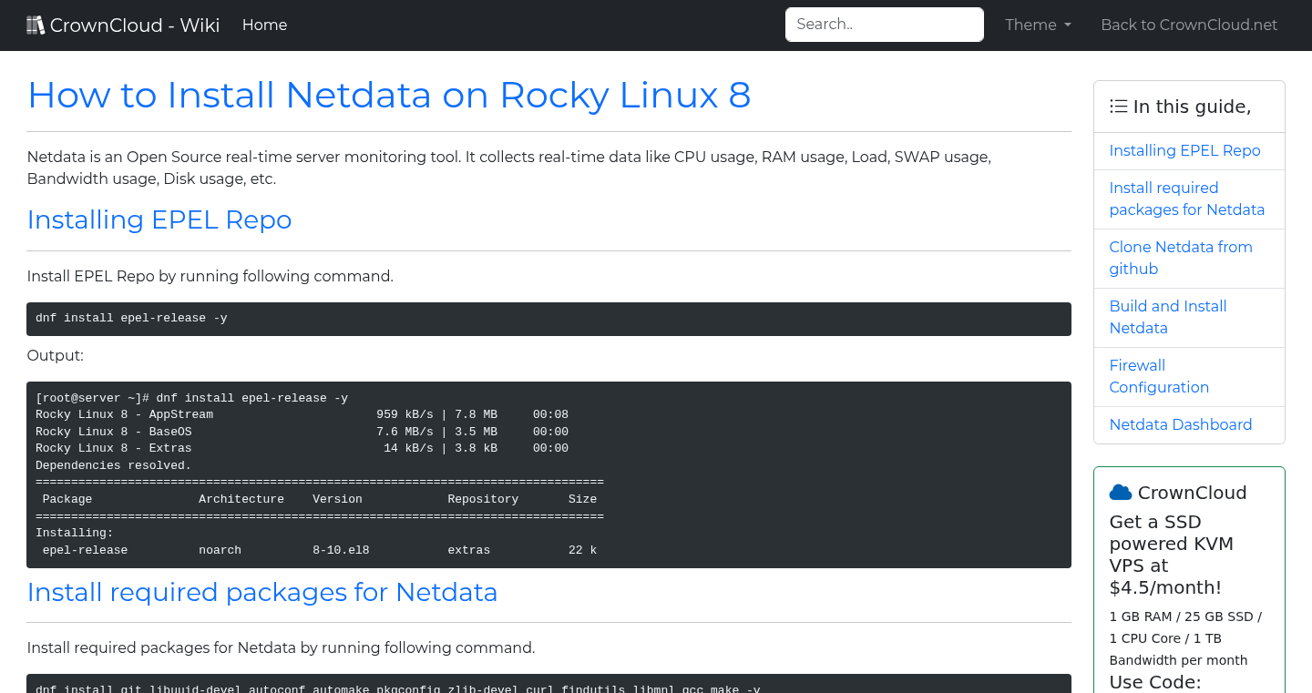Click the list icon beside 'In this guide,'
1312x693 pixels.
(1118, 106)
